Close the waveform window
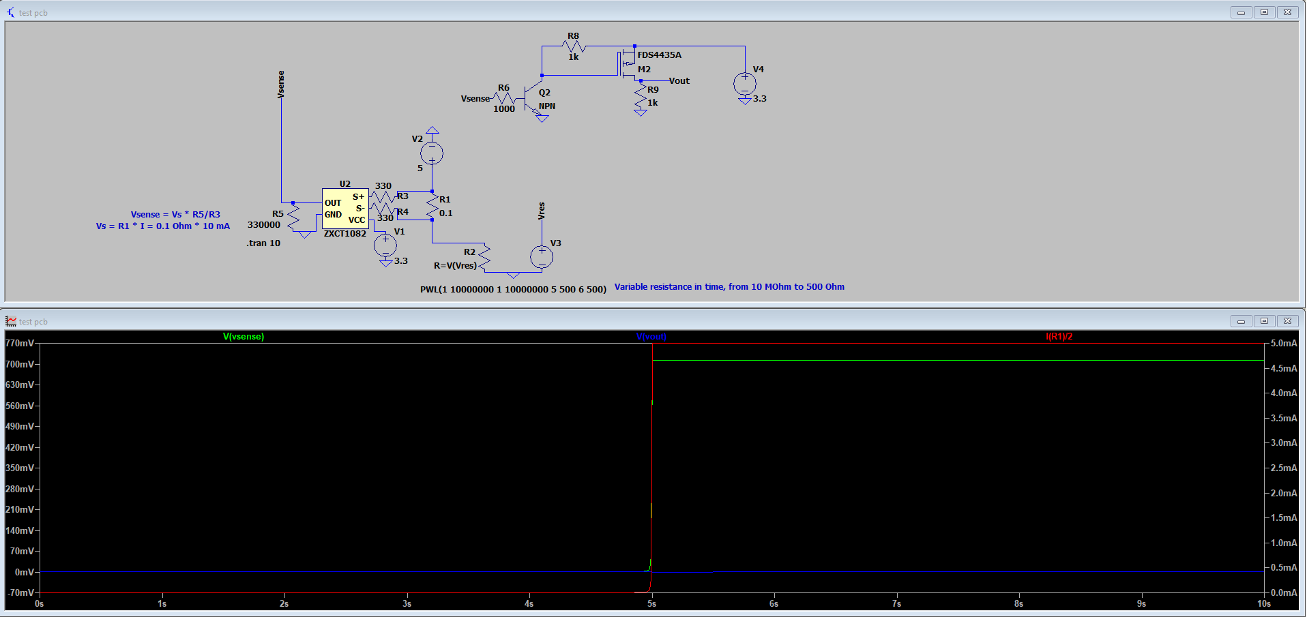The height and width of the screenshot is (617, 1307). (1287, 321)
